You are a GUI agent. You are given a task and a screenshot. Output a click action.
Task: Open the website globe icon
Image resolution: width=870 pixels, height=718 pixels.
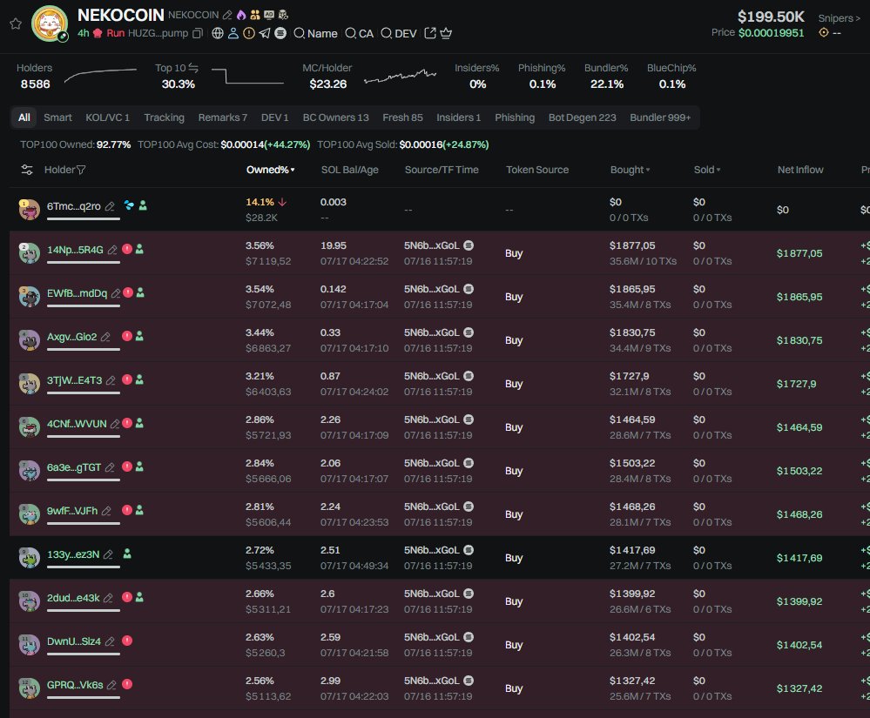(x=218, y=33)
